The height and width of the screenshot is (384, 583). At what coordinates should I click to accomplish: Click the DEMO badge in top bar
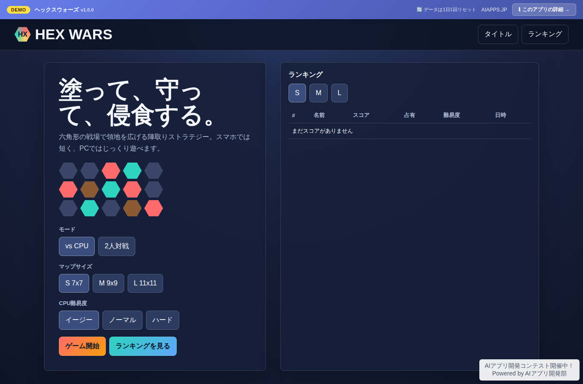click(18, 10)
